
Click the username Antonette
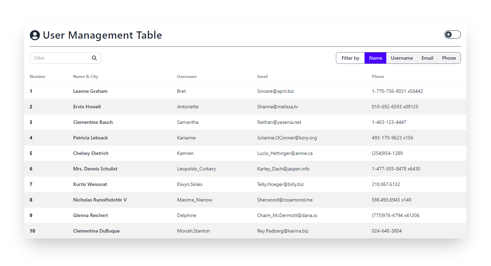coord(188,107)
